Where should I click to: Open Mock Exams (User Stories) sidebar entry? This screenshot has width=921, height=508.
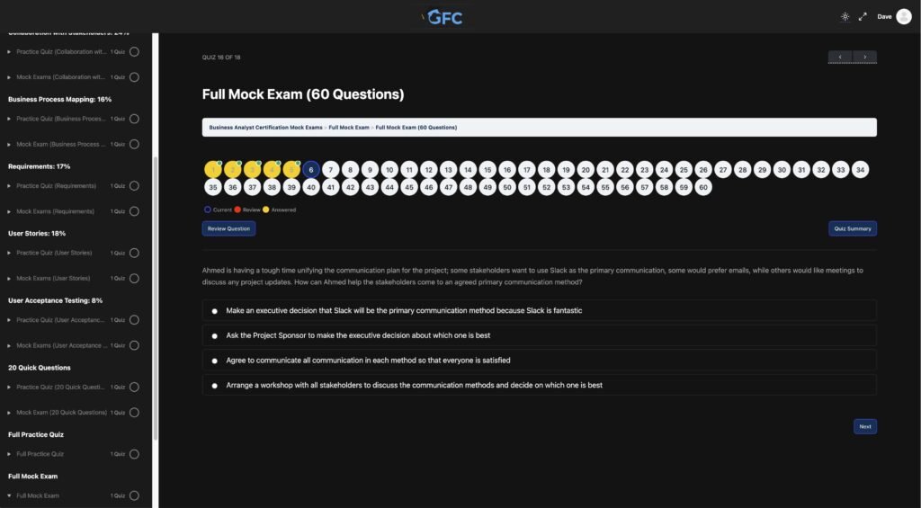click(53, 278)
